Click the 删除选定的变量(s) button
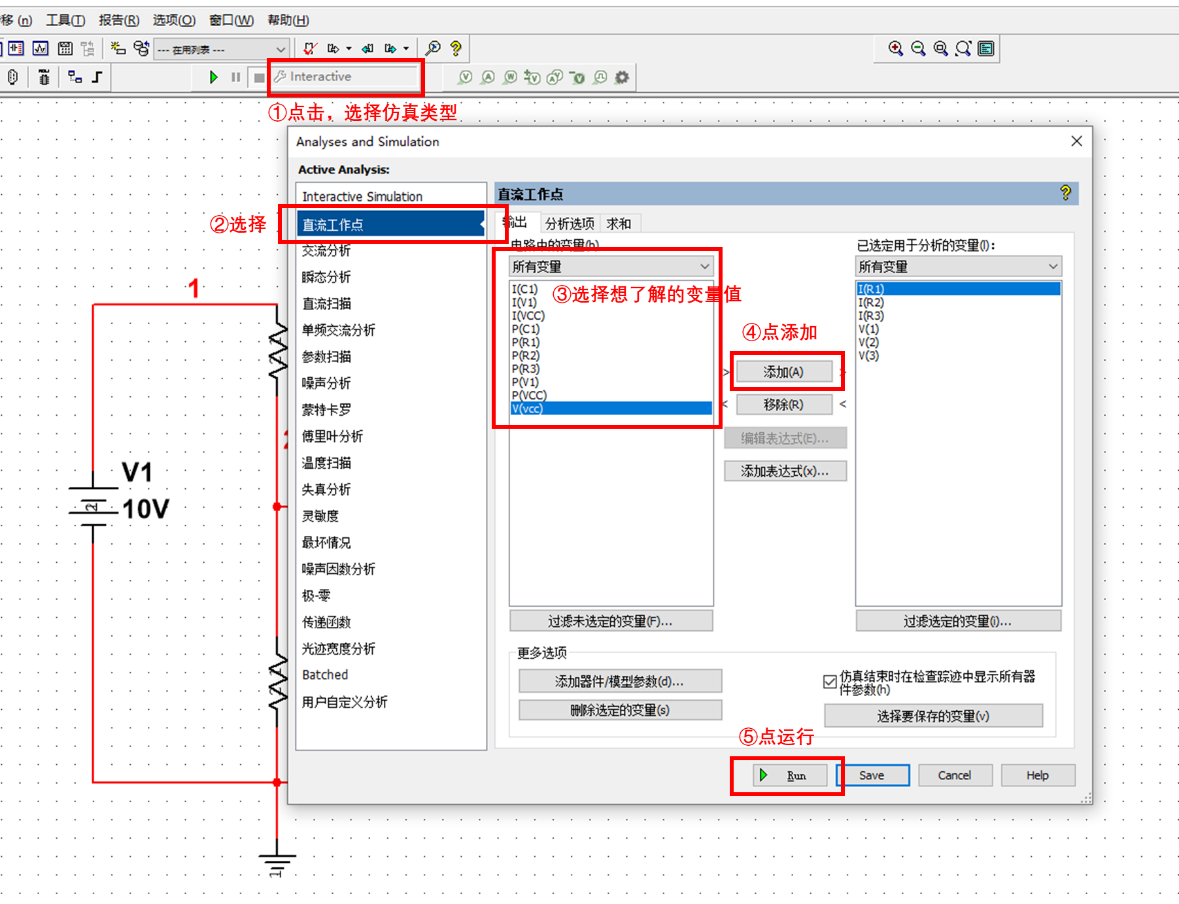Screen dimensions: 1179x904 pos(620,710)
